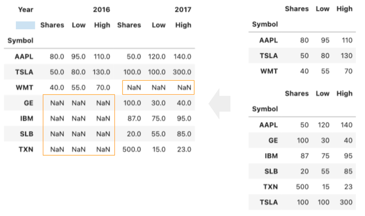
Task: Select the 2017 column group header
Action: (x=183, y=9)
